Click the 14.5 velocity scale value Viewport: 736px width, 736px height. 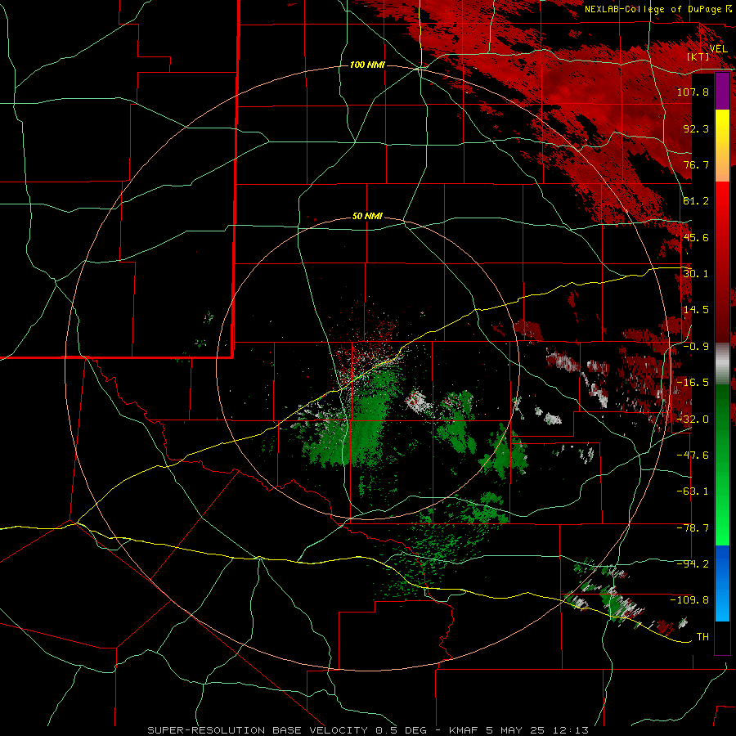coord(696,310)
